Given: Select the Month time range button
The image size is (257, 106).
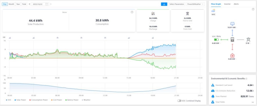Looking at the screenshot, I should 11,4.
